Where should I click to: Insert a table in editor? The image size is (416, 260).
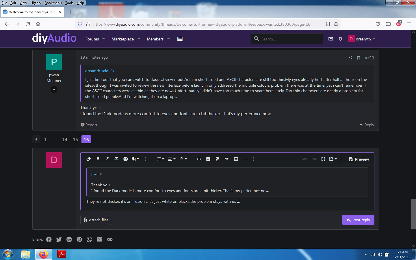[236, 159]
